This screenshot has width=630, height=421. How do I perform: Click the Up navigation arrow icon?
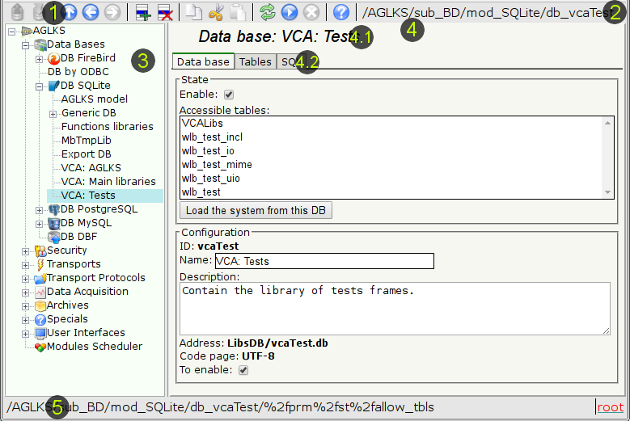coord(70,13)
